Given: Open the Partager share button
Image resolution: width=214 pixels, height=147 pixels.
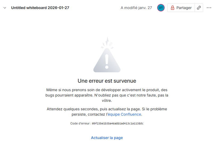Looking at the screenshot, I should click(181, 8).
